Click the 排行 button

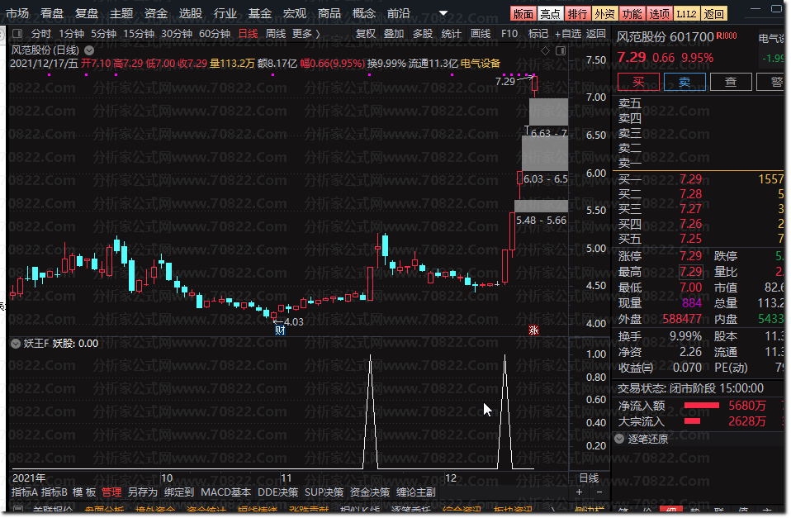pos(578,13)
